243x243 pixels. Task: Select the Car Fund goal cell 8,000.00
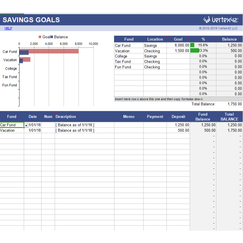tap(178, 45)
